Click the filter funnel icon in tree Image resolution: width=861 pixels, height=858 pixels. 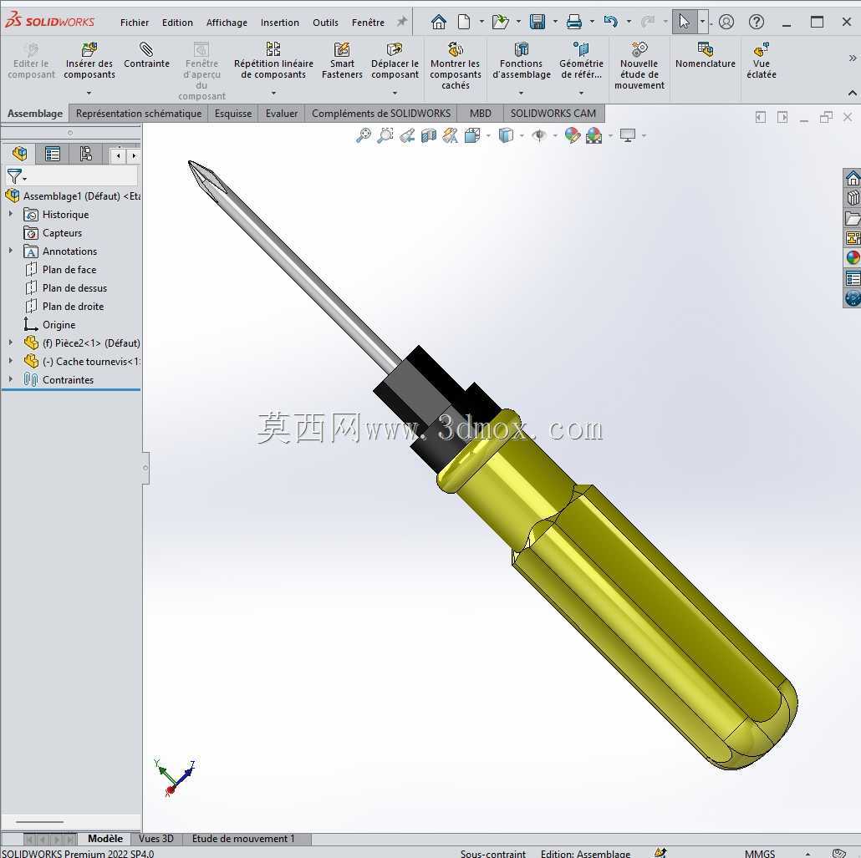click(15, 176)
